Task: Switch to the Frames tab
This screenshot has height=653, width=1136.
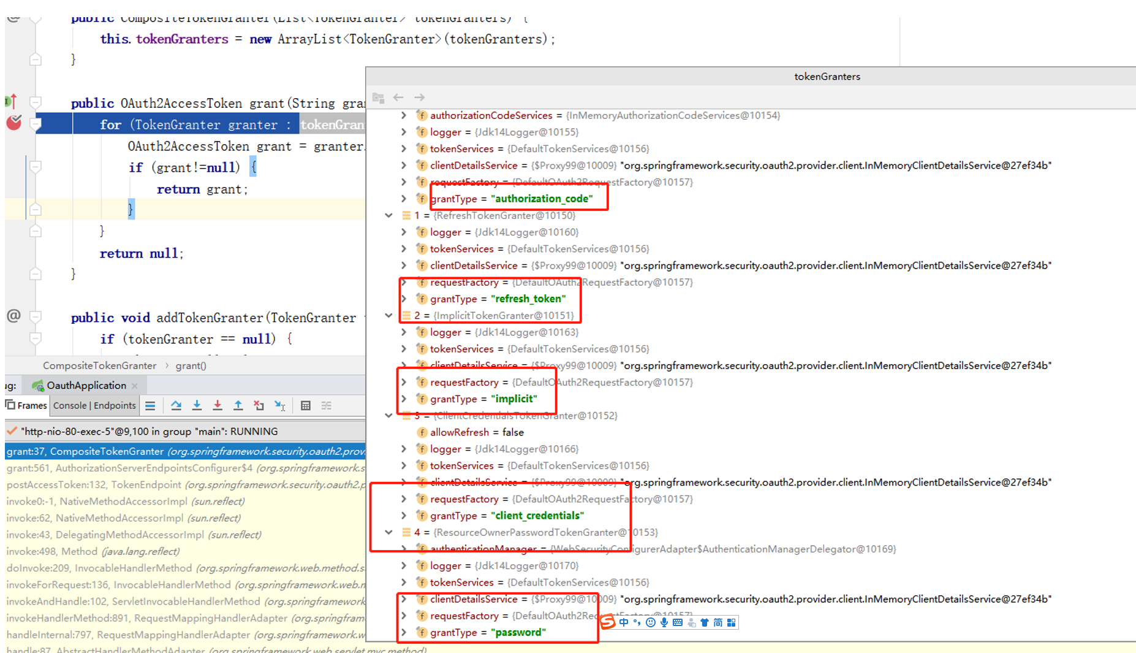Action: coord(26,405)
